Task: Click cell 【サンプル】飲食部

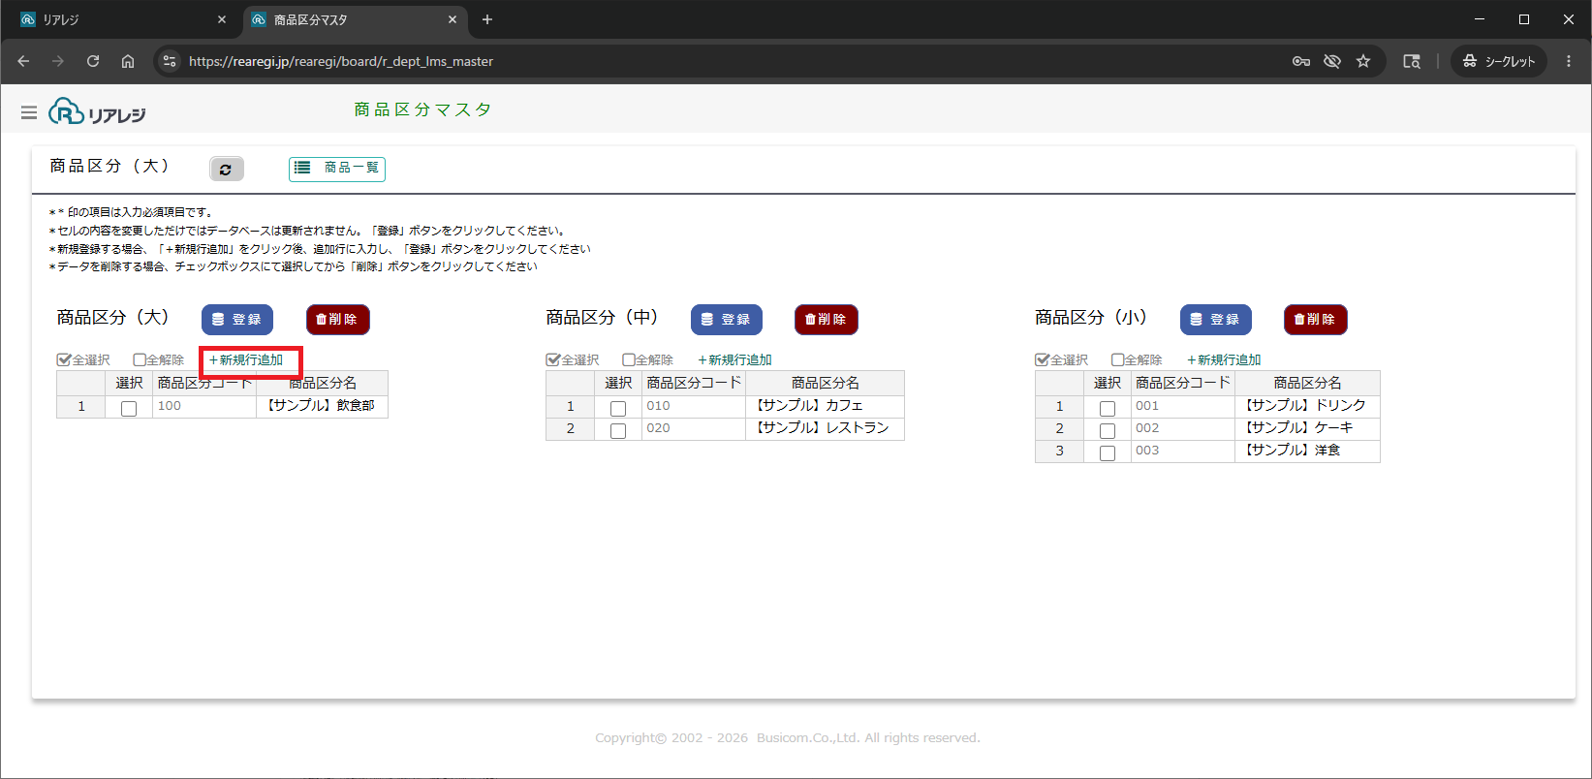Action: click(x=322, y=406)
